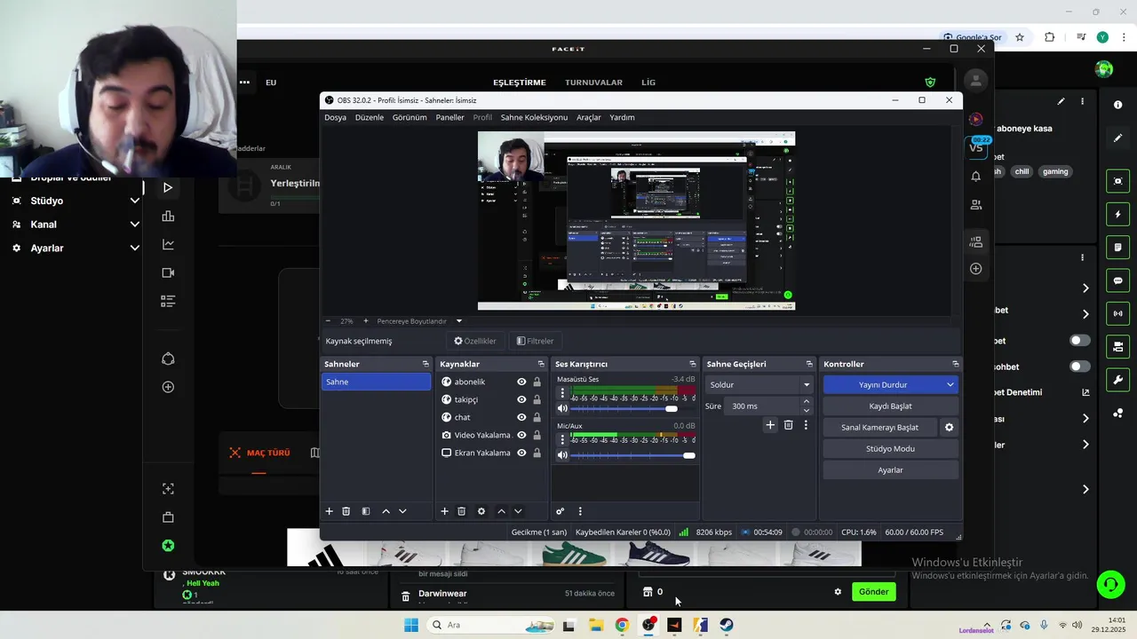This screenshot has width=1137, height=639.
Task: Click green support headset bubble
Action: pos(1110,584)
